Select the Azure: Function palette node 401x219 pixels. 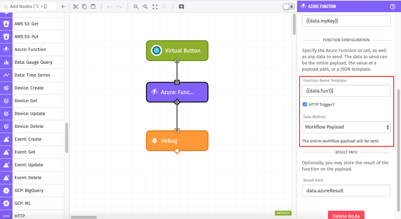pos(32,49)
